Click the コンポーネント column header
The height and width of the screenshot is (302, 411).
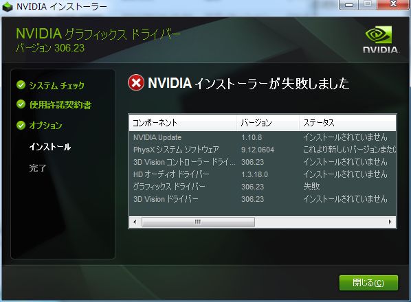tap(183, 123)
